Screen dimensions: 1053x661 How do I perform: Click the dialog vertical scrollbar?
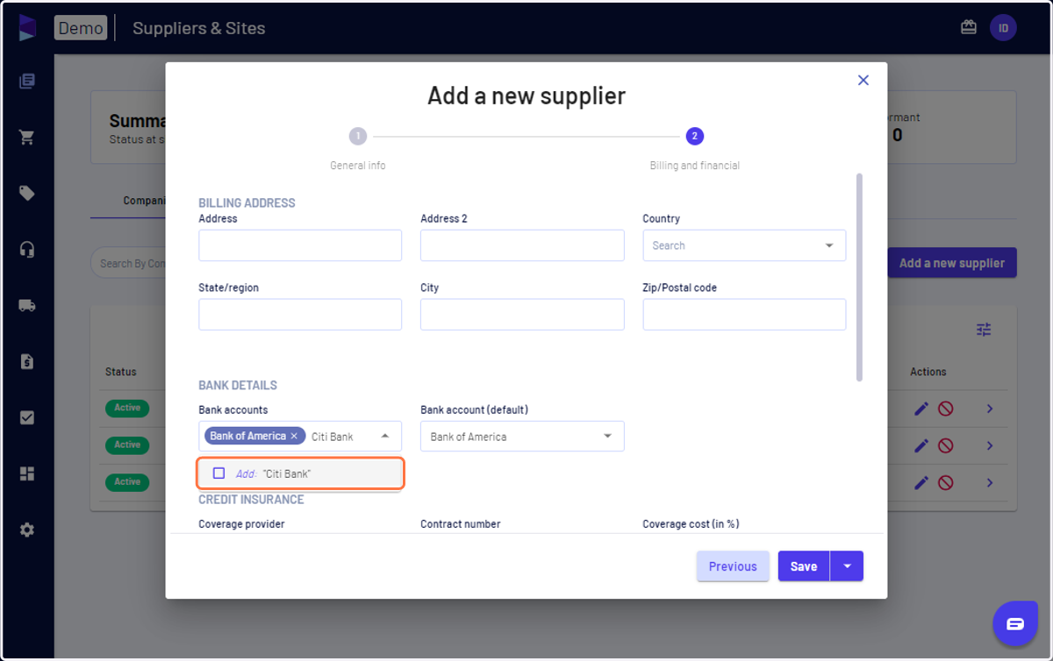click(x=859, y=277)
